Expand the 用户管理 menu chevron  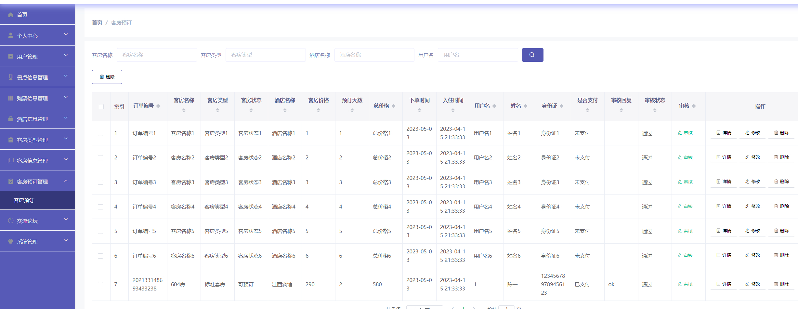tap(66, 55)
